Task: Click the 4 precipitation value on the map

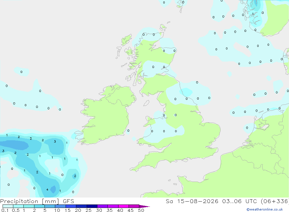Action: [x=47, y=190]
